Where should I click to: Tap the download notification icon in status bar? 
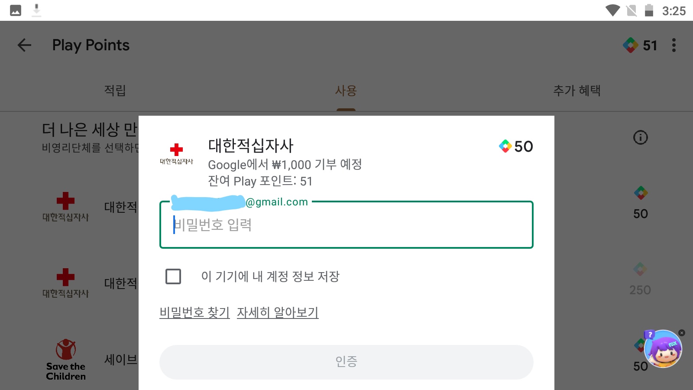tap(37, 10)
